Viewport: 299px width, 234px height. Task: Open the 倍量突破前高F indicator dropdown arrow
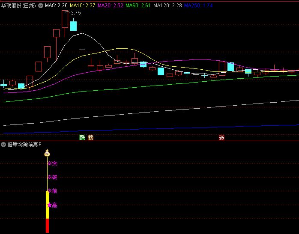pos(4,145)
